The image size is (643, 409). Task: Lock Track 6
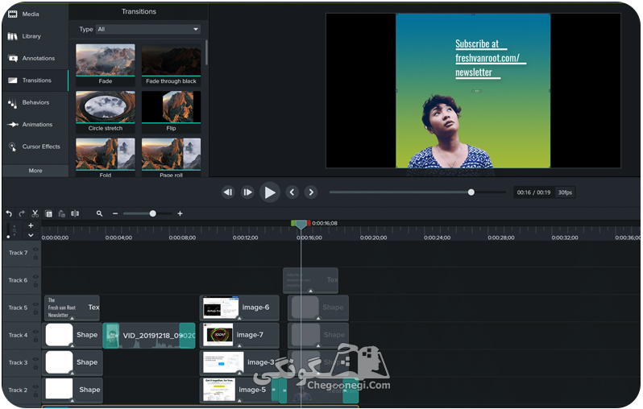(35, 284)
